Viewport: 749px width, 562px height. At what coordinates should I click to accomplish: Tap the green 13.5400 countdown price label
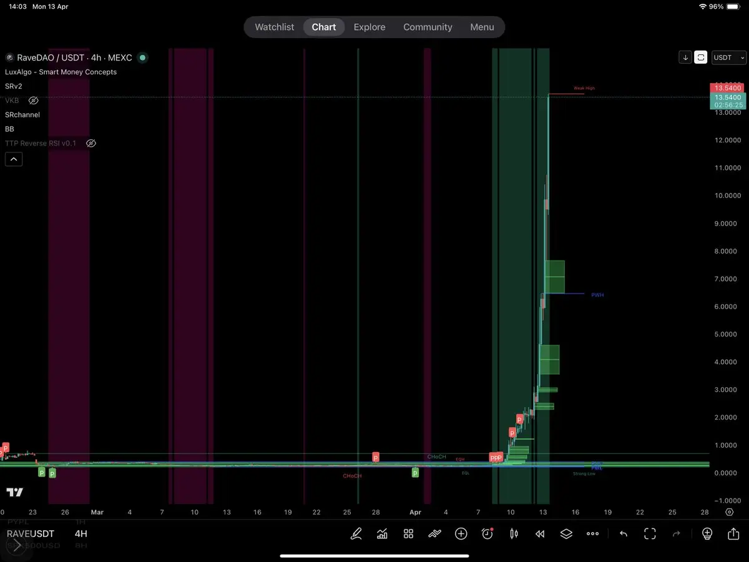pyautogui.click(x=728, y=101)
